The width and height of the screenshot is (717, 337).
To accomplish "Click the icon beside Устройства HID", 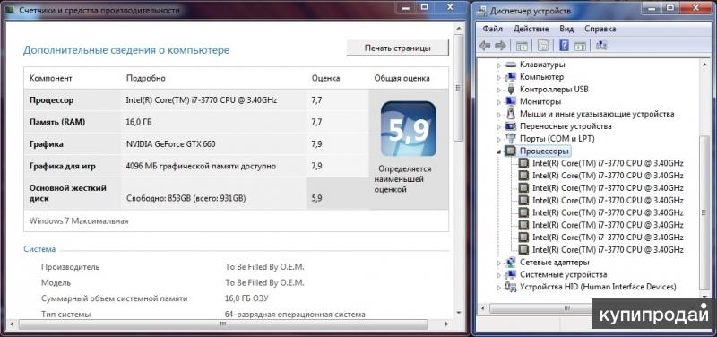I will (510, 287).
